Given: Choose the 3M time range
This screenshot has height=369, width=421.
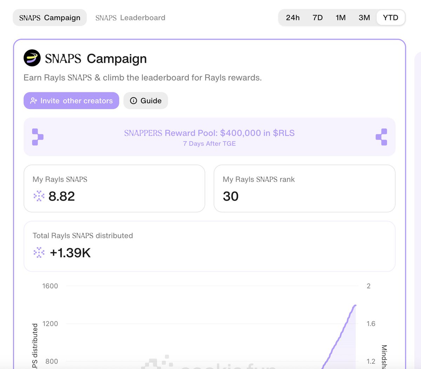Looking at the screenshot, I should point(364,18).
